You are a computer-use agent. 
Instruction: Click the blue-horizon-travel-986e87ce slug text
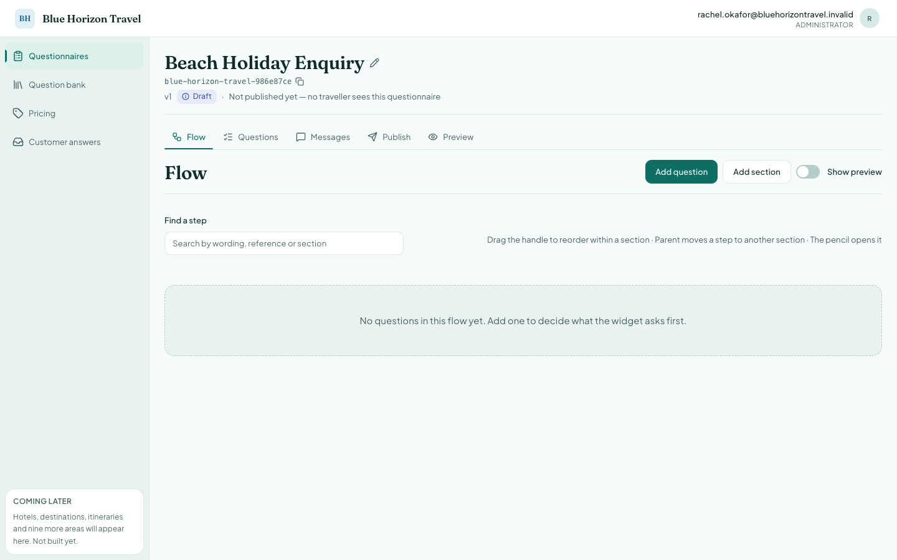tap(228, 82)
